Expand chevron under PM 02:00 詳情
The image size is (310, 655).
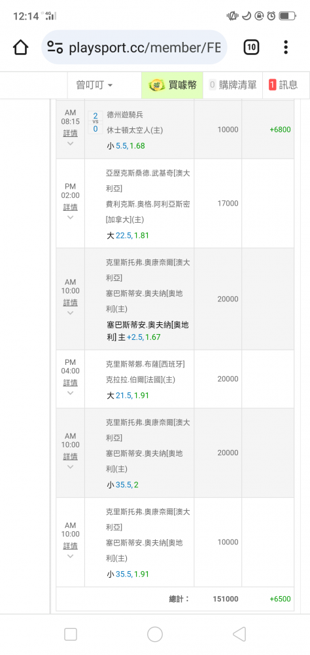pos(70,217)
